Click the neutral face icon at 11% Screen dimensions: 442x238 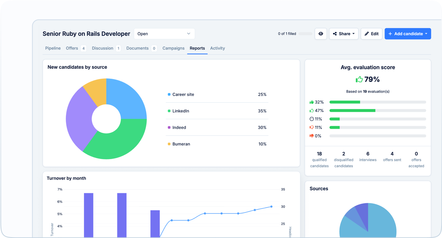[312, 119]
